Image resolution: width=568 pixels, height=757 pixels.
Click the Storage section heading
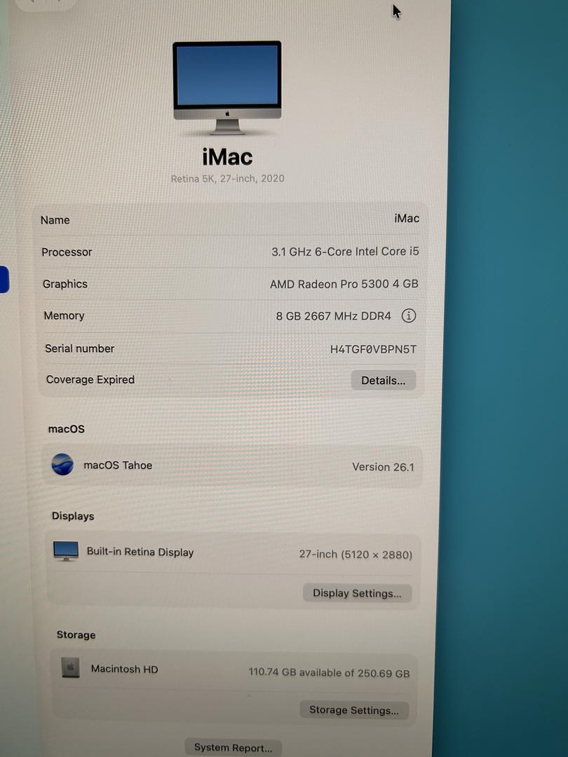click(76, 635)
